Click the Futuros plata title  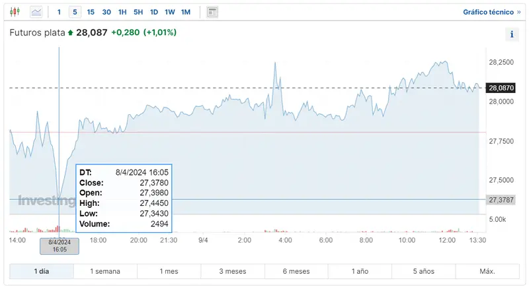37,32
